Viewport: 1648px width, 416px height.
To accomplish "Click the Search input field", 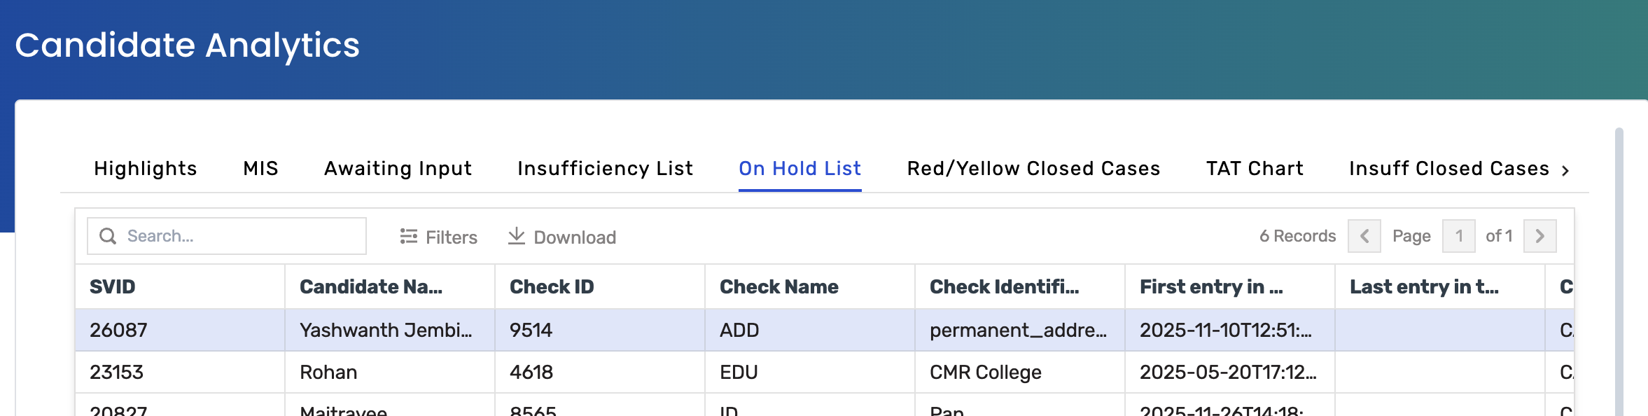I will point(238,236).
